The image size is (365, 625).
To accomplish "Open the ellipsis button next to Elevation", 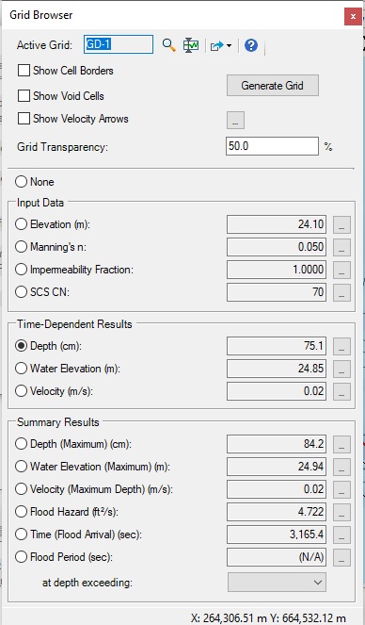I will (341, 224).
